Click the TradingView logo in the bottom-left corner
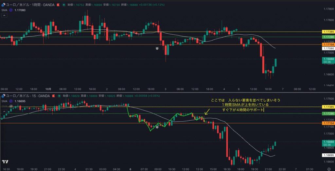 [x=5, y=162]
